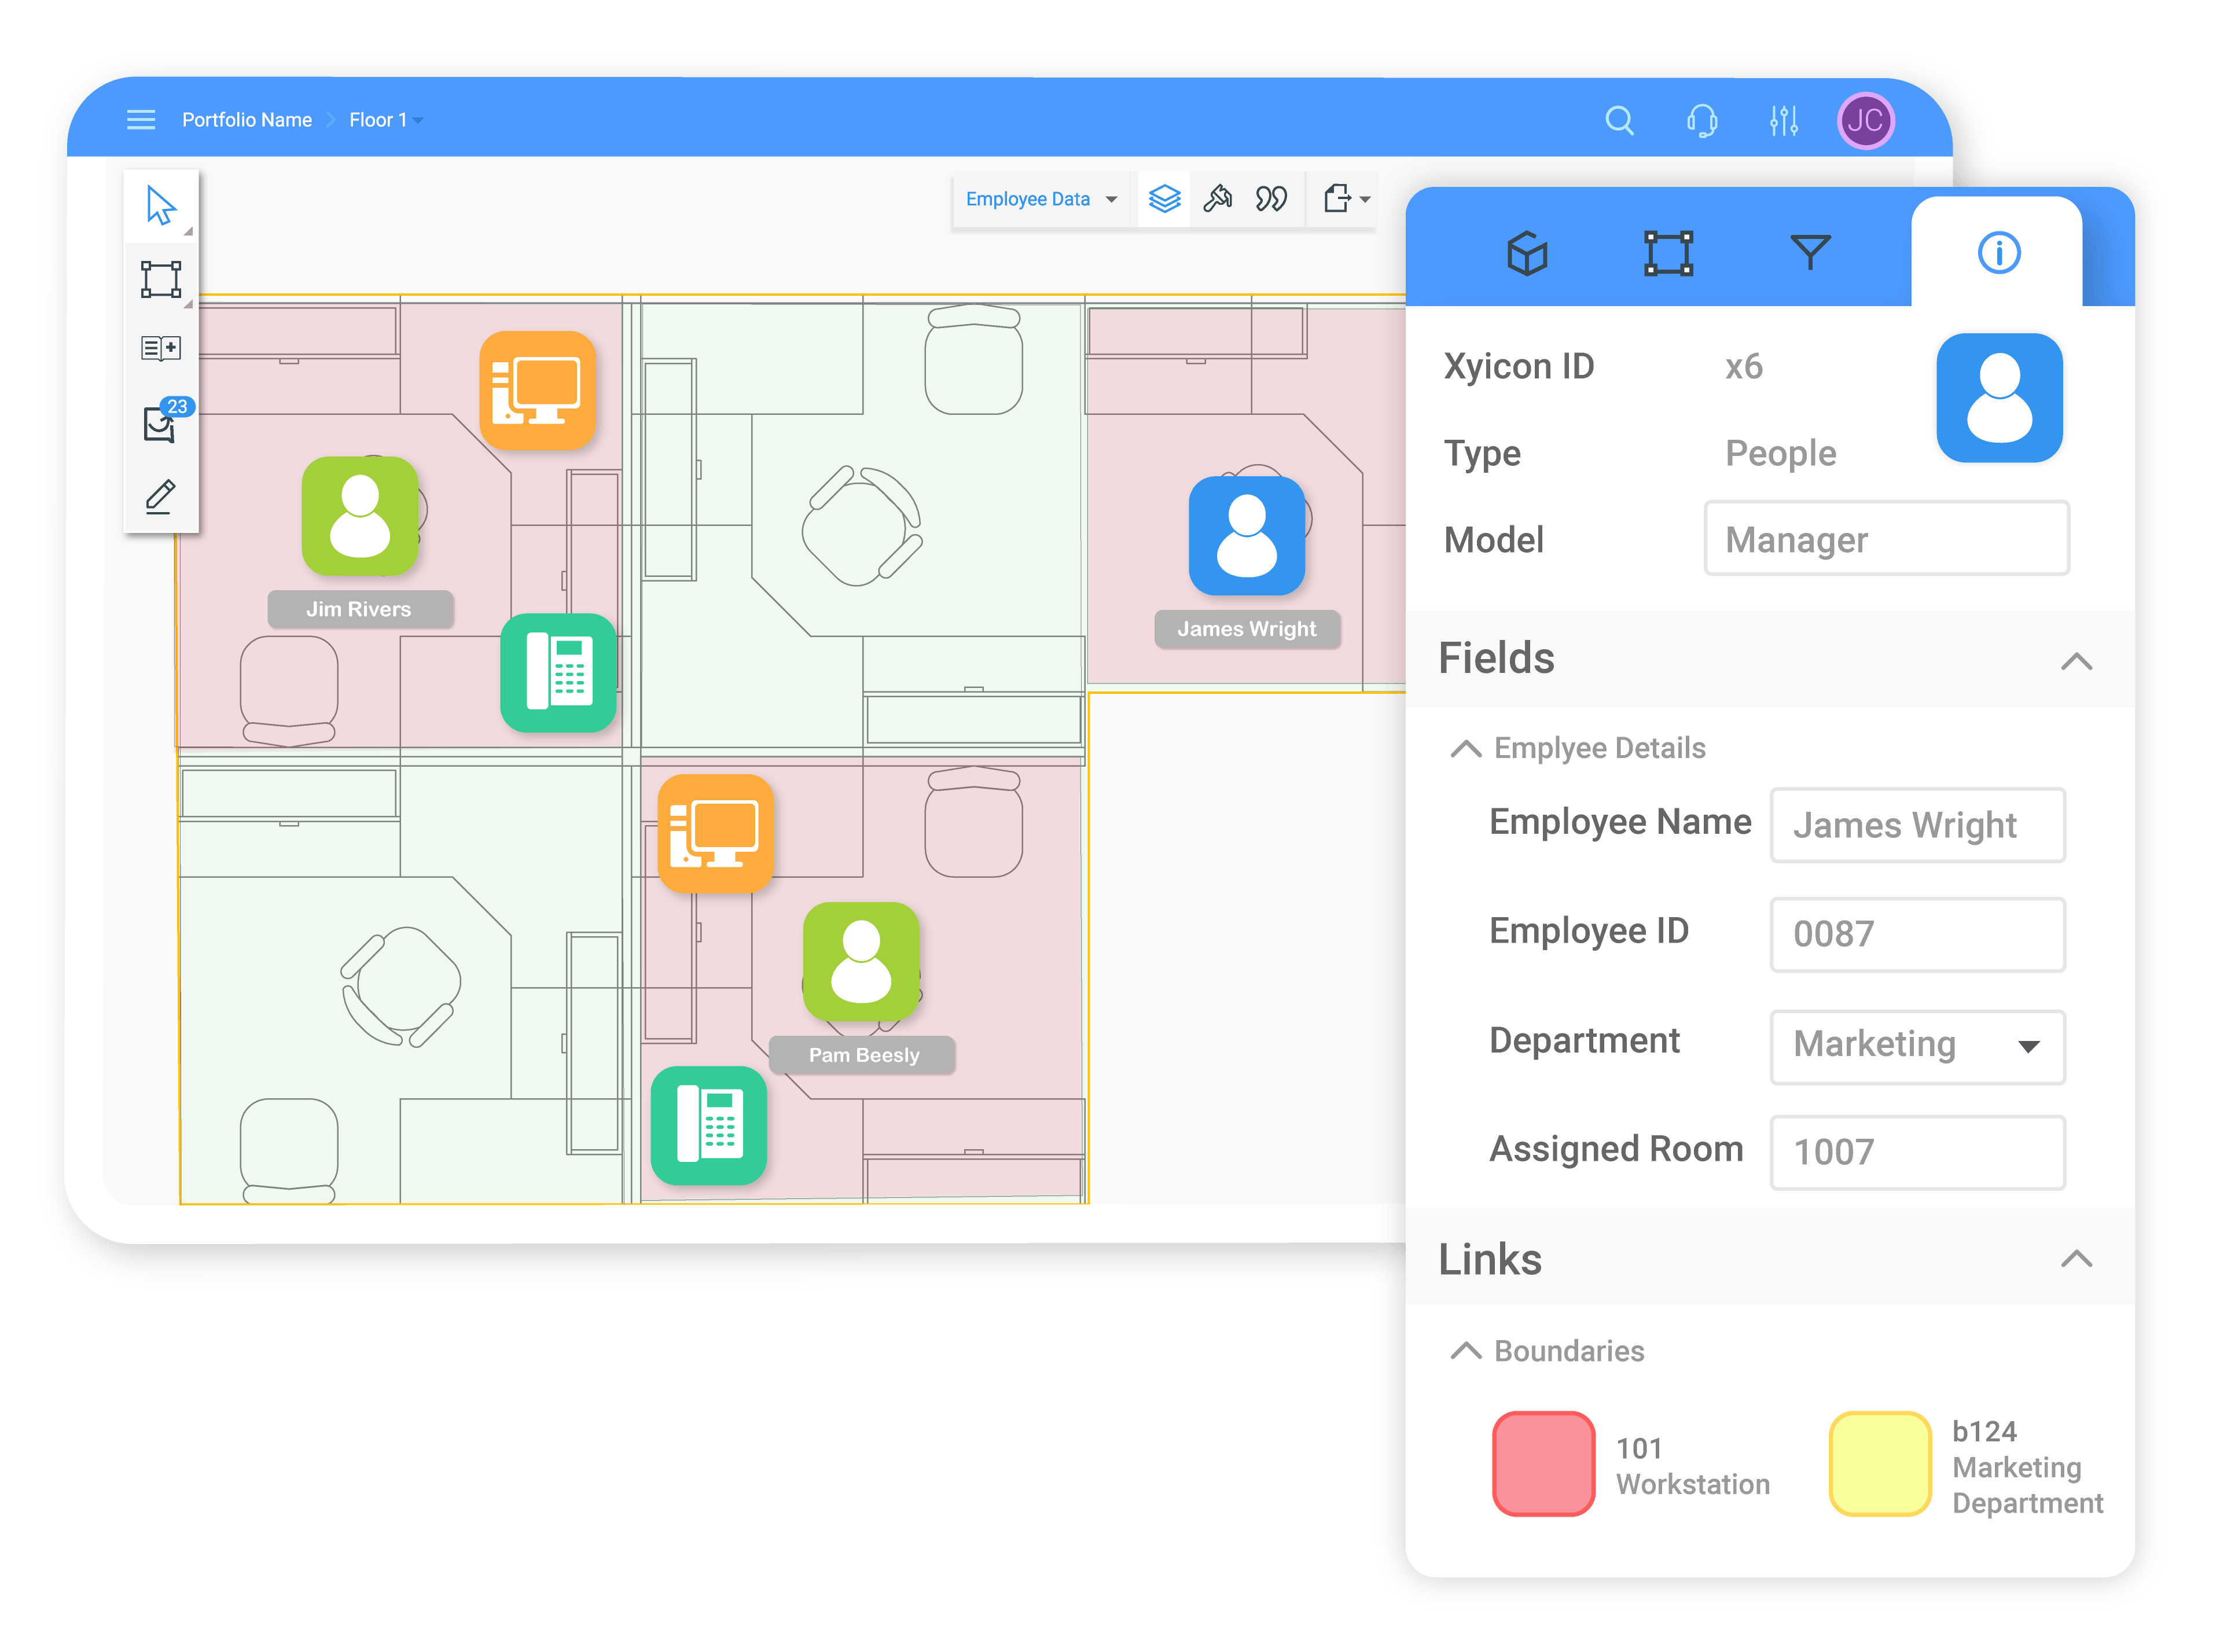Screen dimensions: 2231x1652
Task: Toggle the pin markers toolbar button
Action: 1217,199
